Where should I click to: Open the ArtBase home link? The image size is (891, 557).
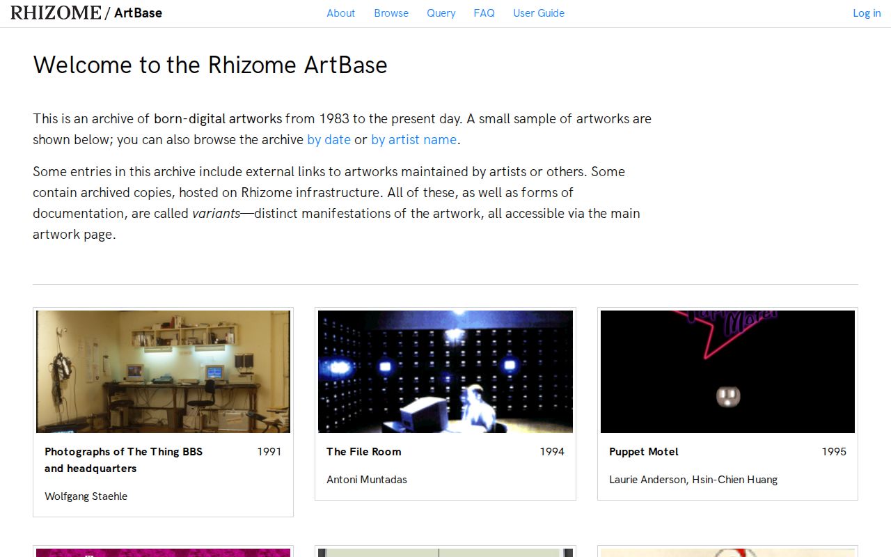coord(136,13)
